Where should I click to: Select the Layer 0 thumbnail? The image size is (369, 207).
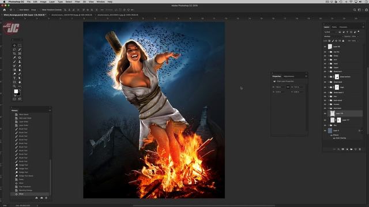[x=330, y=131]
